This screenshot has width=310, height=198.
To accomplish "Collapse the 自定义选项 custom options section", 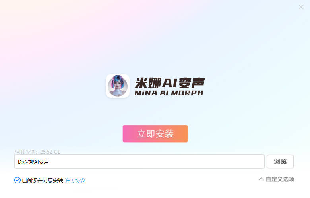I will (276, 179).
